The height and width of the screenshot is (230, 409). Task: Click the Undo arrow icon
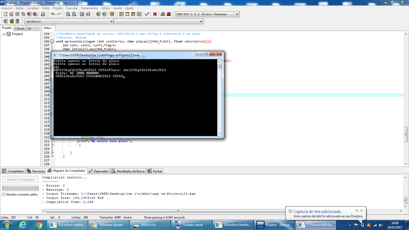[x=53, y=14]
